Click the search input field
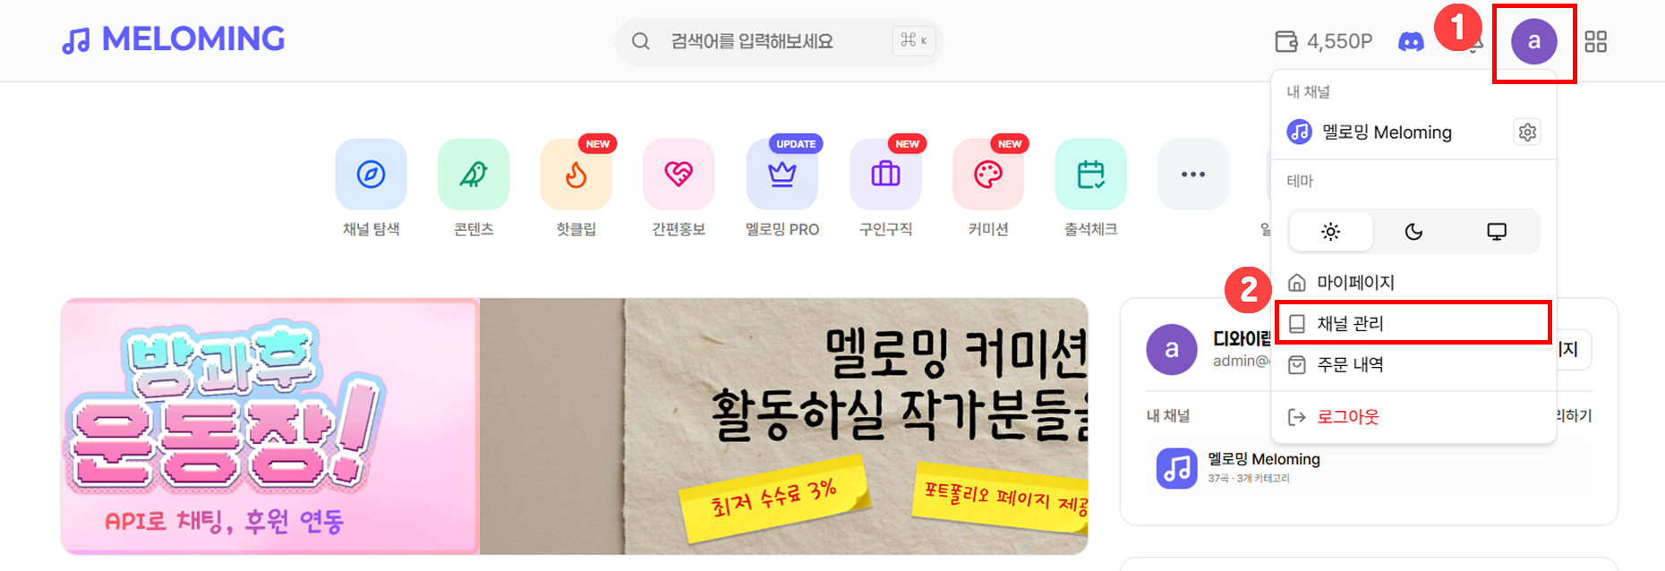The image size is (1665, 571). [779, 41]
